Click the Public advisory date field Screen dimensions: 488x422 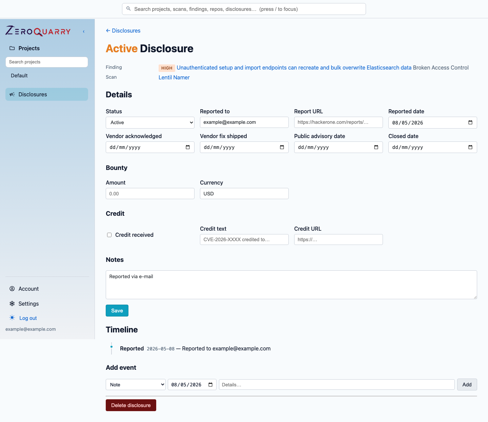tap(339, 147)
